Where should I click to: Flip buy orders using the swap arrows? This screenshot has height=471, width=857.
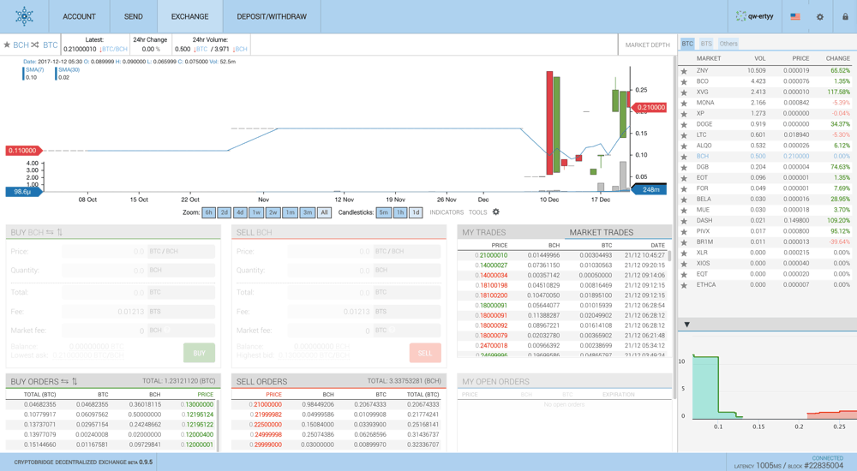coord(64,381)
